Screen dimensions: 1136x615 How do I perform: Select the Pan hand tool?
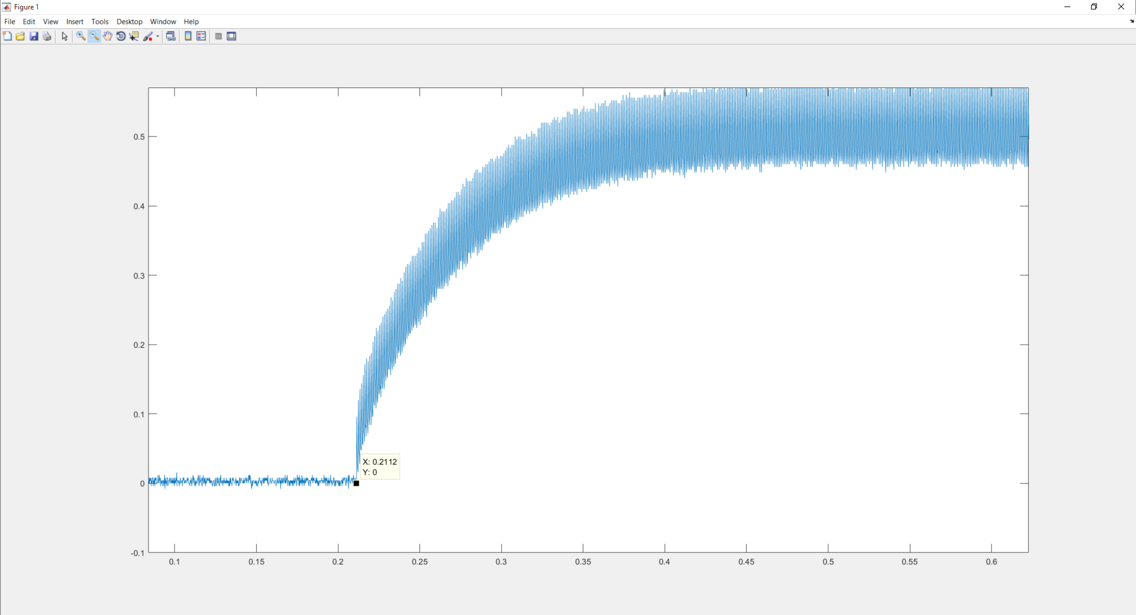[108, 37]
